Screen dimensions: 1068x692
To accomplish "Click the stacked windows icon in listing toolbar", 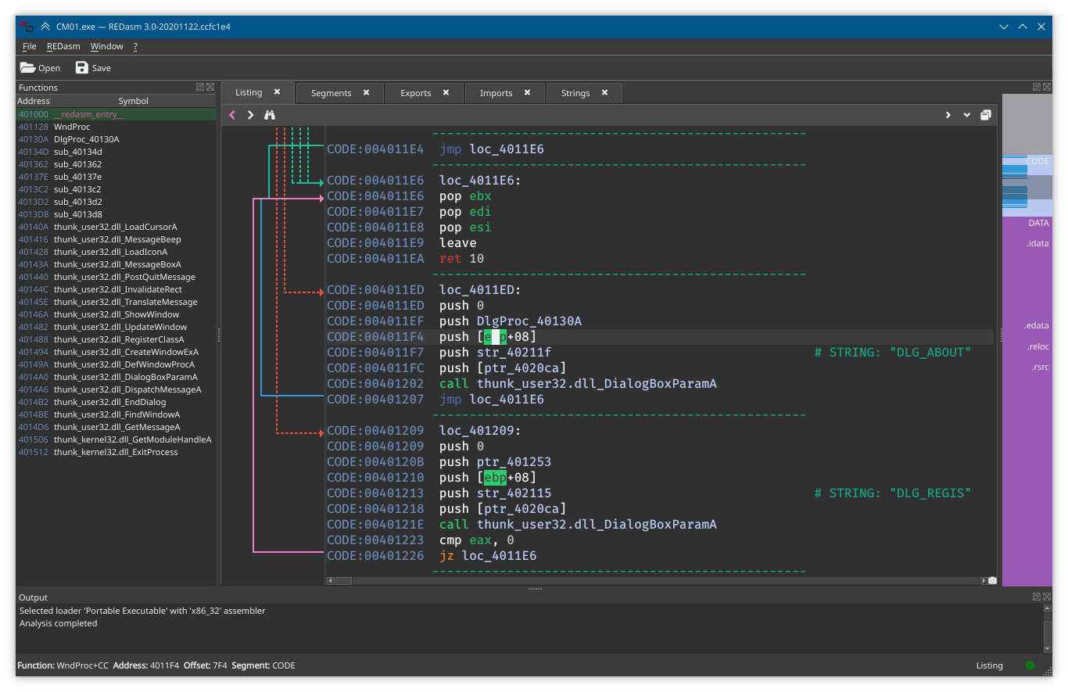I will [x=985, y=115].
